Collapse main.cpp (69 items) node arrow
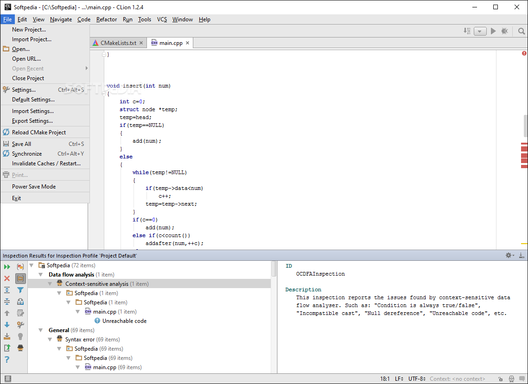 (x=78, y=367)
